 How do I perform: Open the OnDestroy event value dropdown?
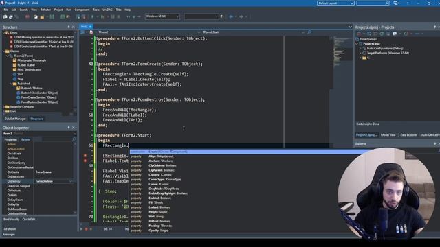click(x=71, y=181)
